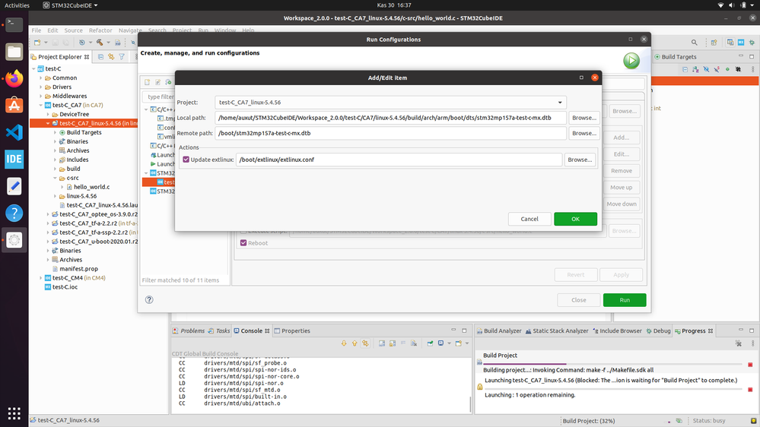Viewport: 760px width, 427px height.
Task: Switch to the Properties tab
Action: [292, 331]
